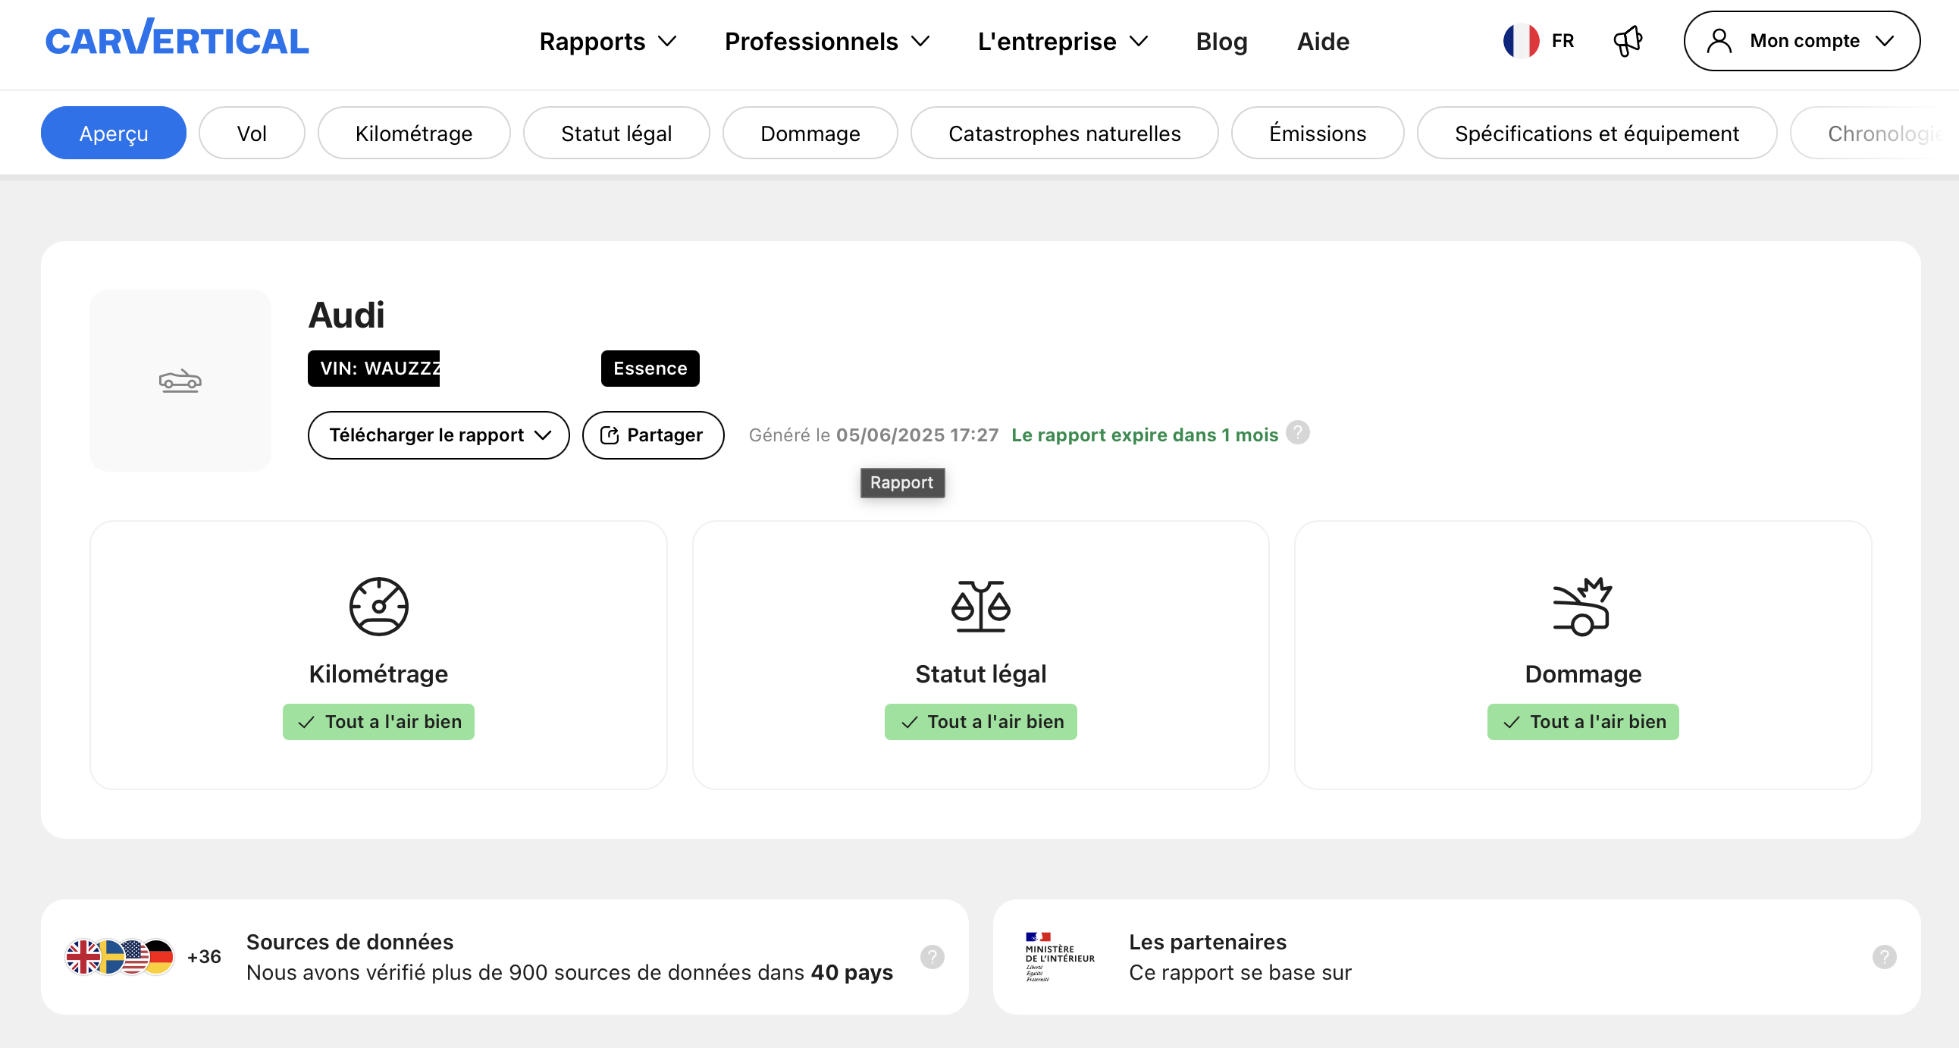Click 'Ce rapport se base sur' text
Screen dimensions: 1959x1048
point(1240,972)
